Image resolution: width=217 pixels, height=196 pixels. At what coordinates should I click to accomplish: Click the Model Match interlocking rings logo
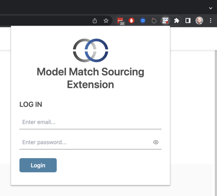click(91, 50)
